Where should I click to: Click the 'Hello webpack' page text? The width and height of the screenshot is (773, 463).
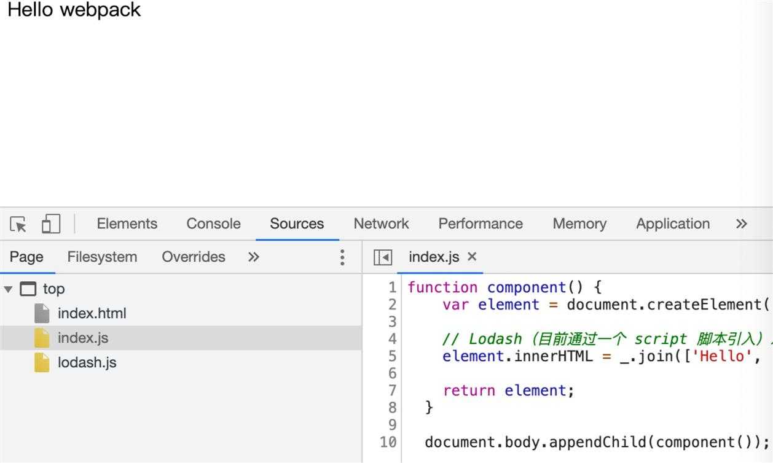coord(74,10)
